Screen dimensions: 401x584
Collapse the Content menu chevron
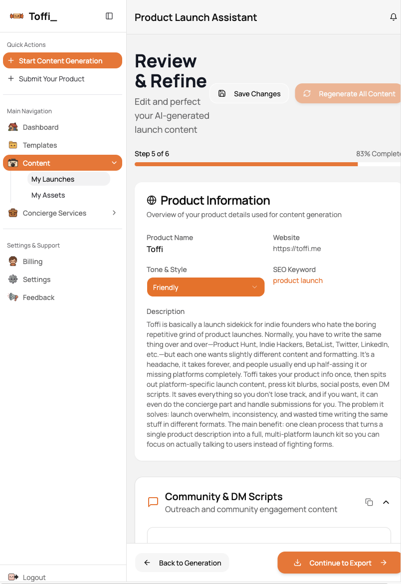point(114,163)
